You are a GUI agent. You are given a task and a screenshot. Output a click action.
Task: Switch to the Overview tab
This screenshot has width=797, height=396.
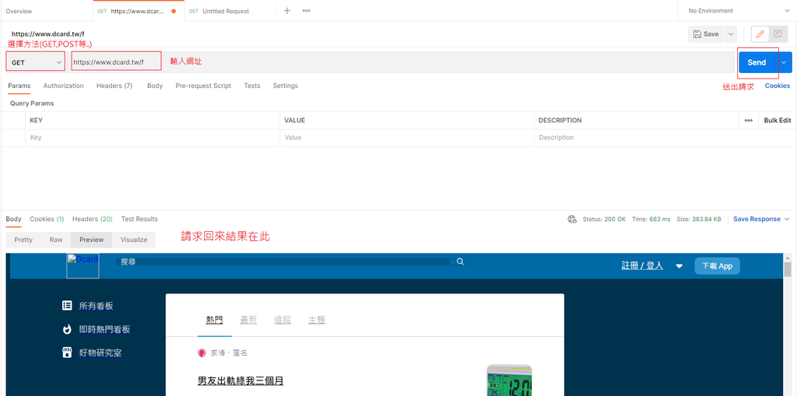coord(19,11)
